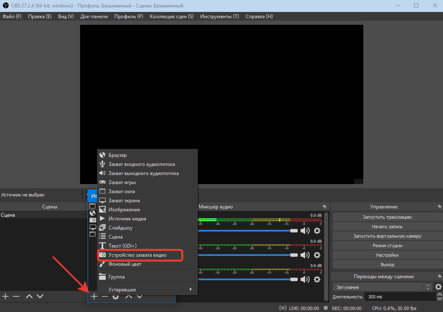443x312 pixels.
Task: Mute the first audio mixer channel
Action: pos(305,231)
